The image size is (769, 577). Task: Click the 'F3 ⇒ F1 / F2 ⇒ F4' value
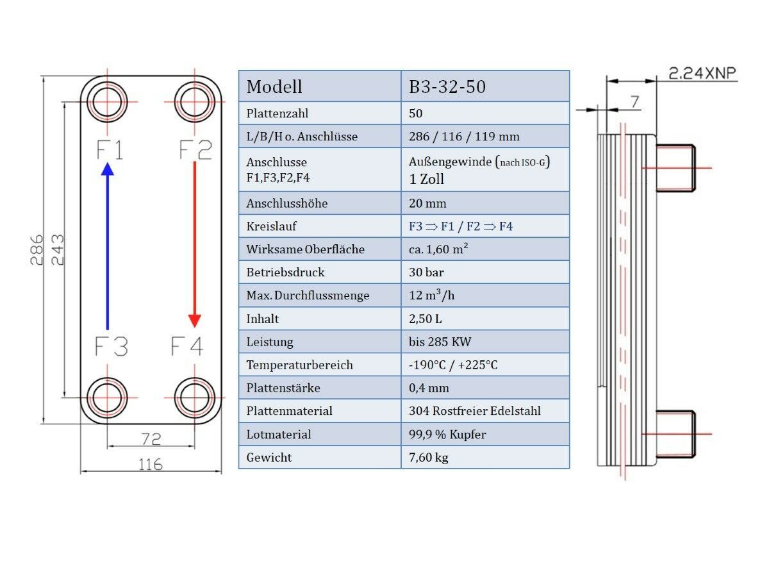461,226
